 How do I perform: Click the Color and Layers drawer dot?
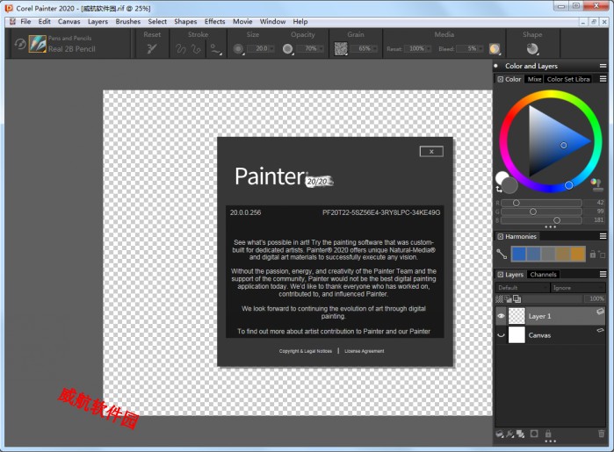pos(496,66)
